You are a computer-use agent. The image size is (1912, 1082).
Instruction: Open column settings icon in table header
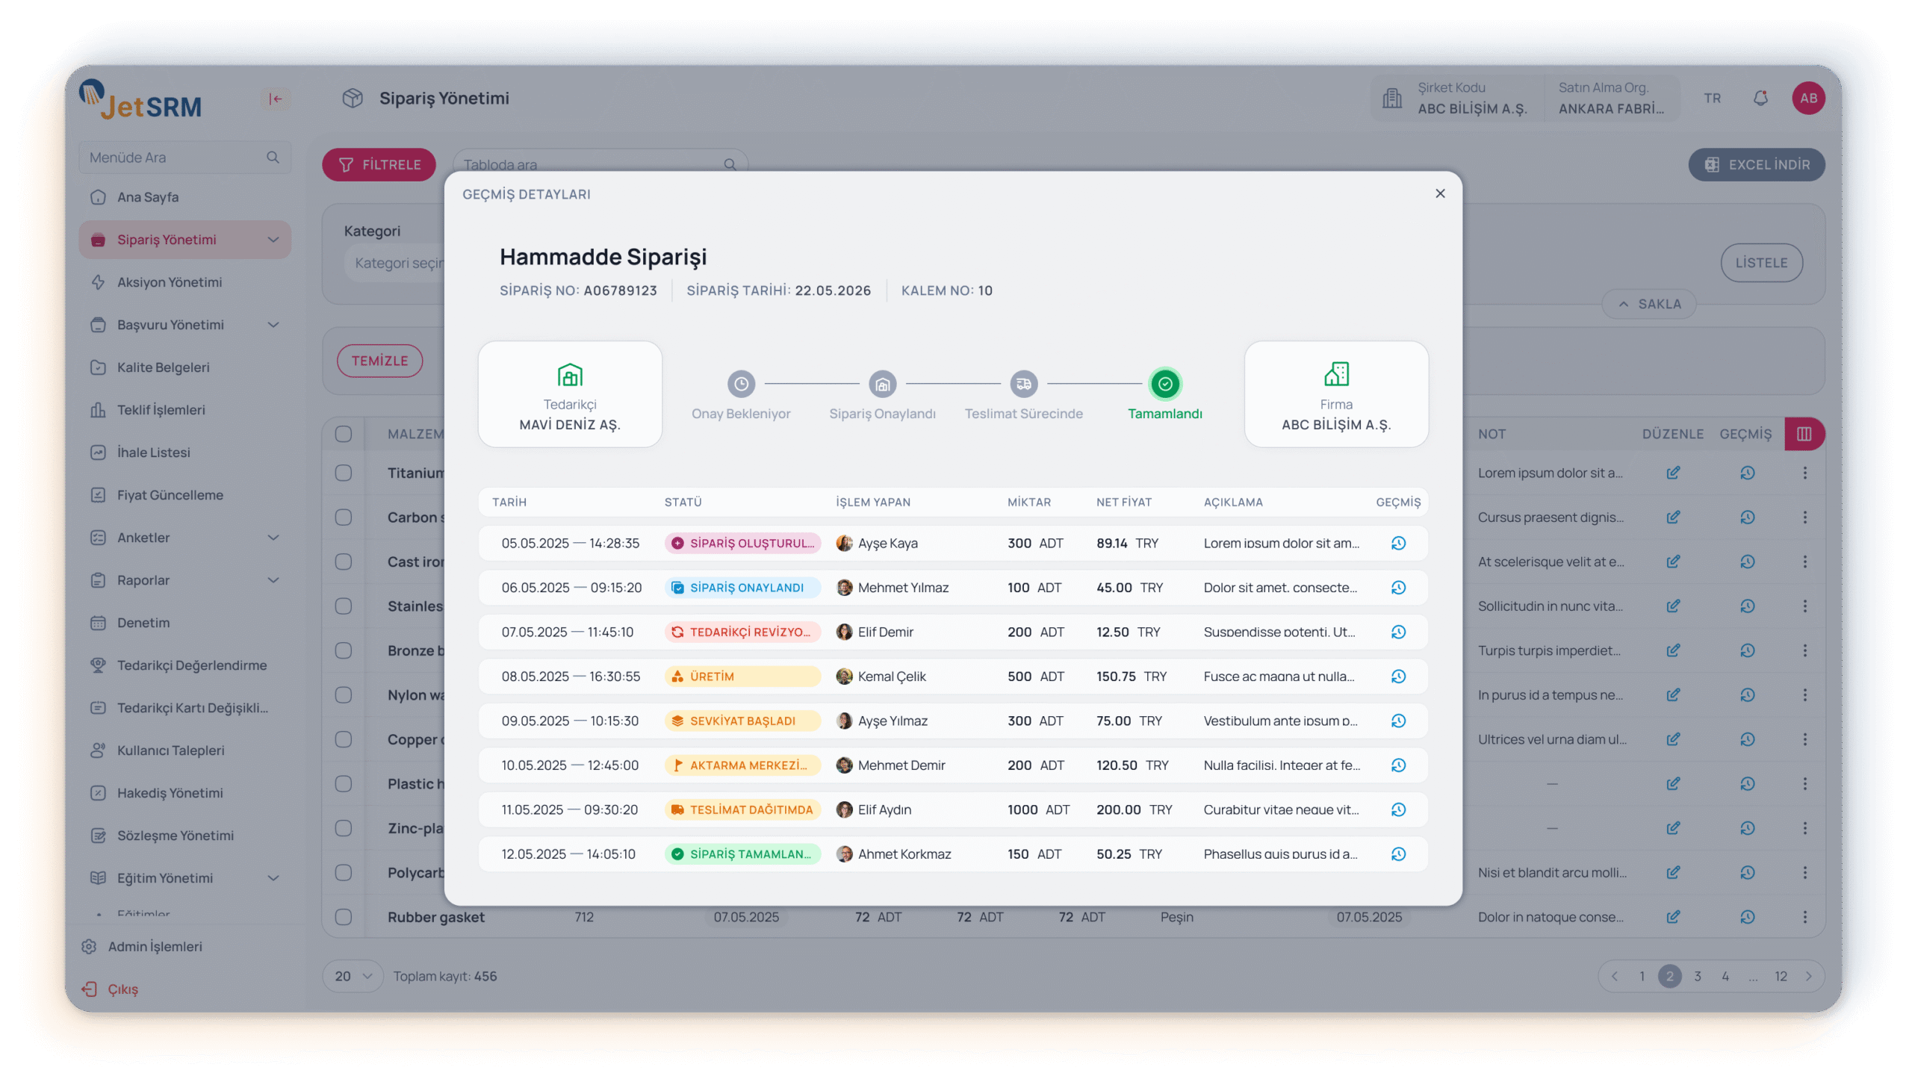pyautogui.click(x=1804, y=434)
